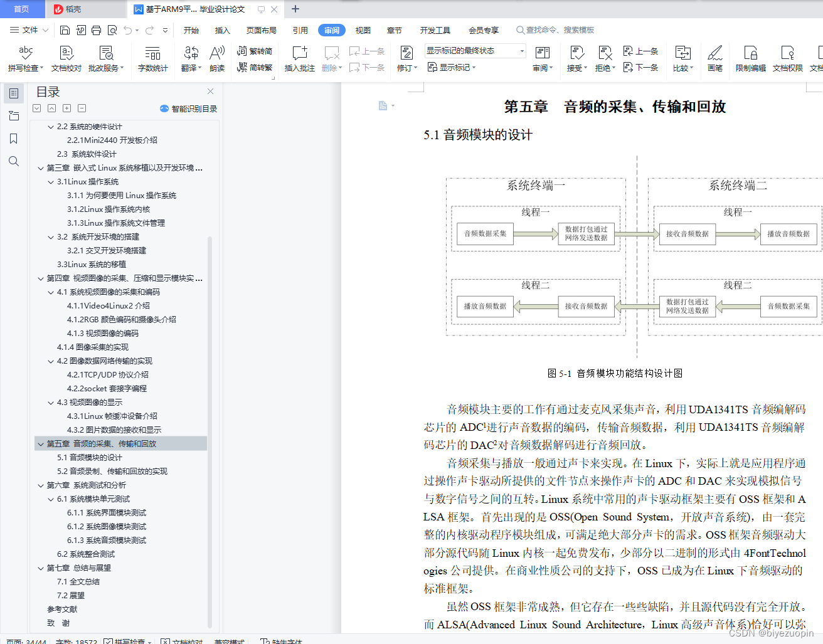Collapse 4.2 图像数据网络传输 node
The width and height of the screenshot is (823, 644).
[x=51, y=361]
